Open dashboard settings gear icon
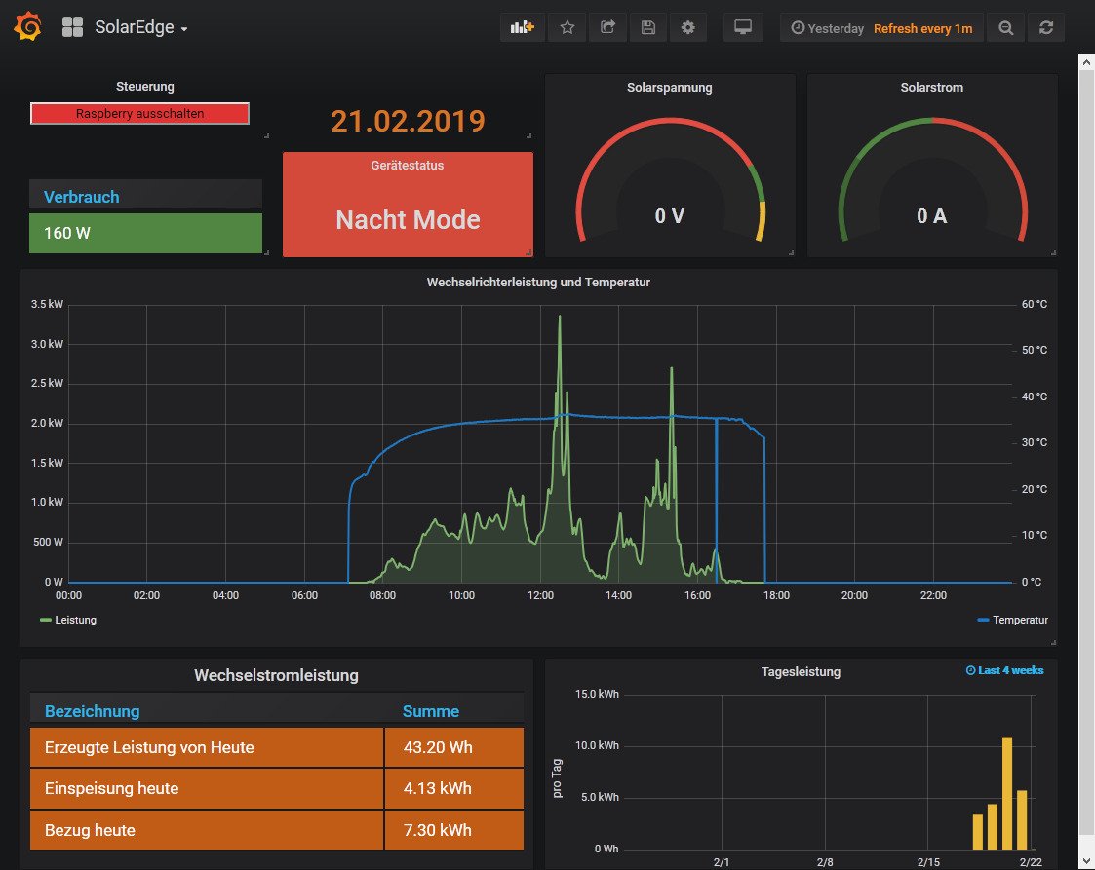The image size is (1095, 870). click(688, 28)
